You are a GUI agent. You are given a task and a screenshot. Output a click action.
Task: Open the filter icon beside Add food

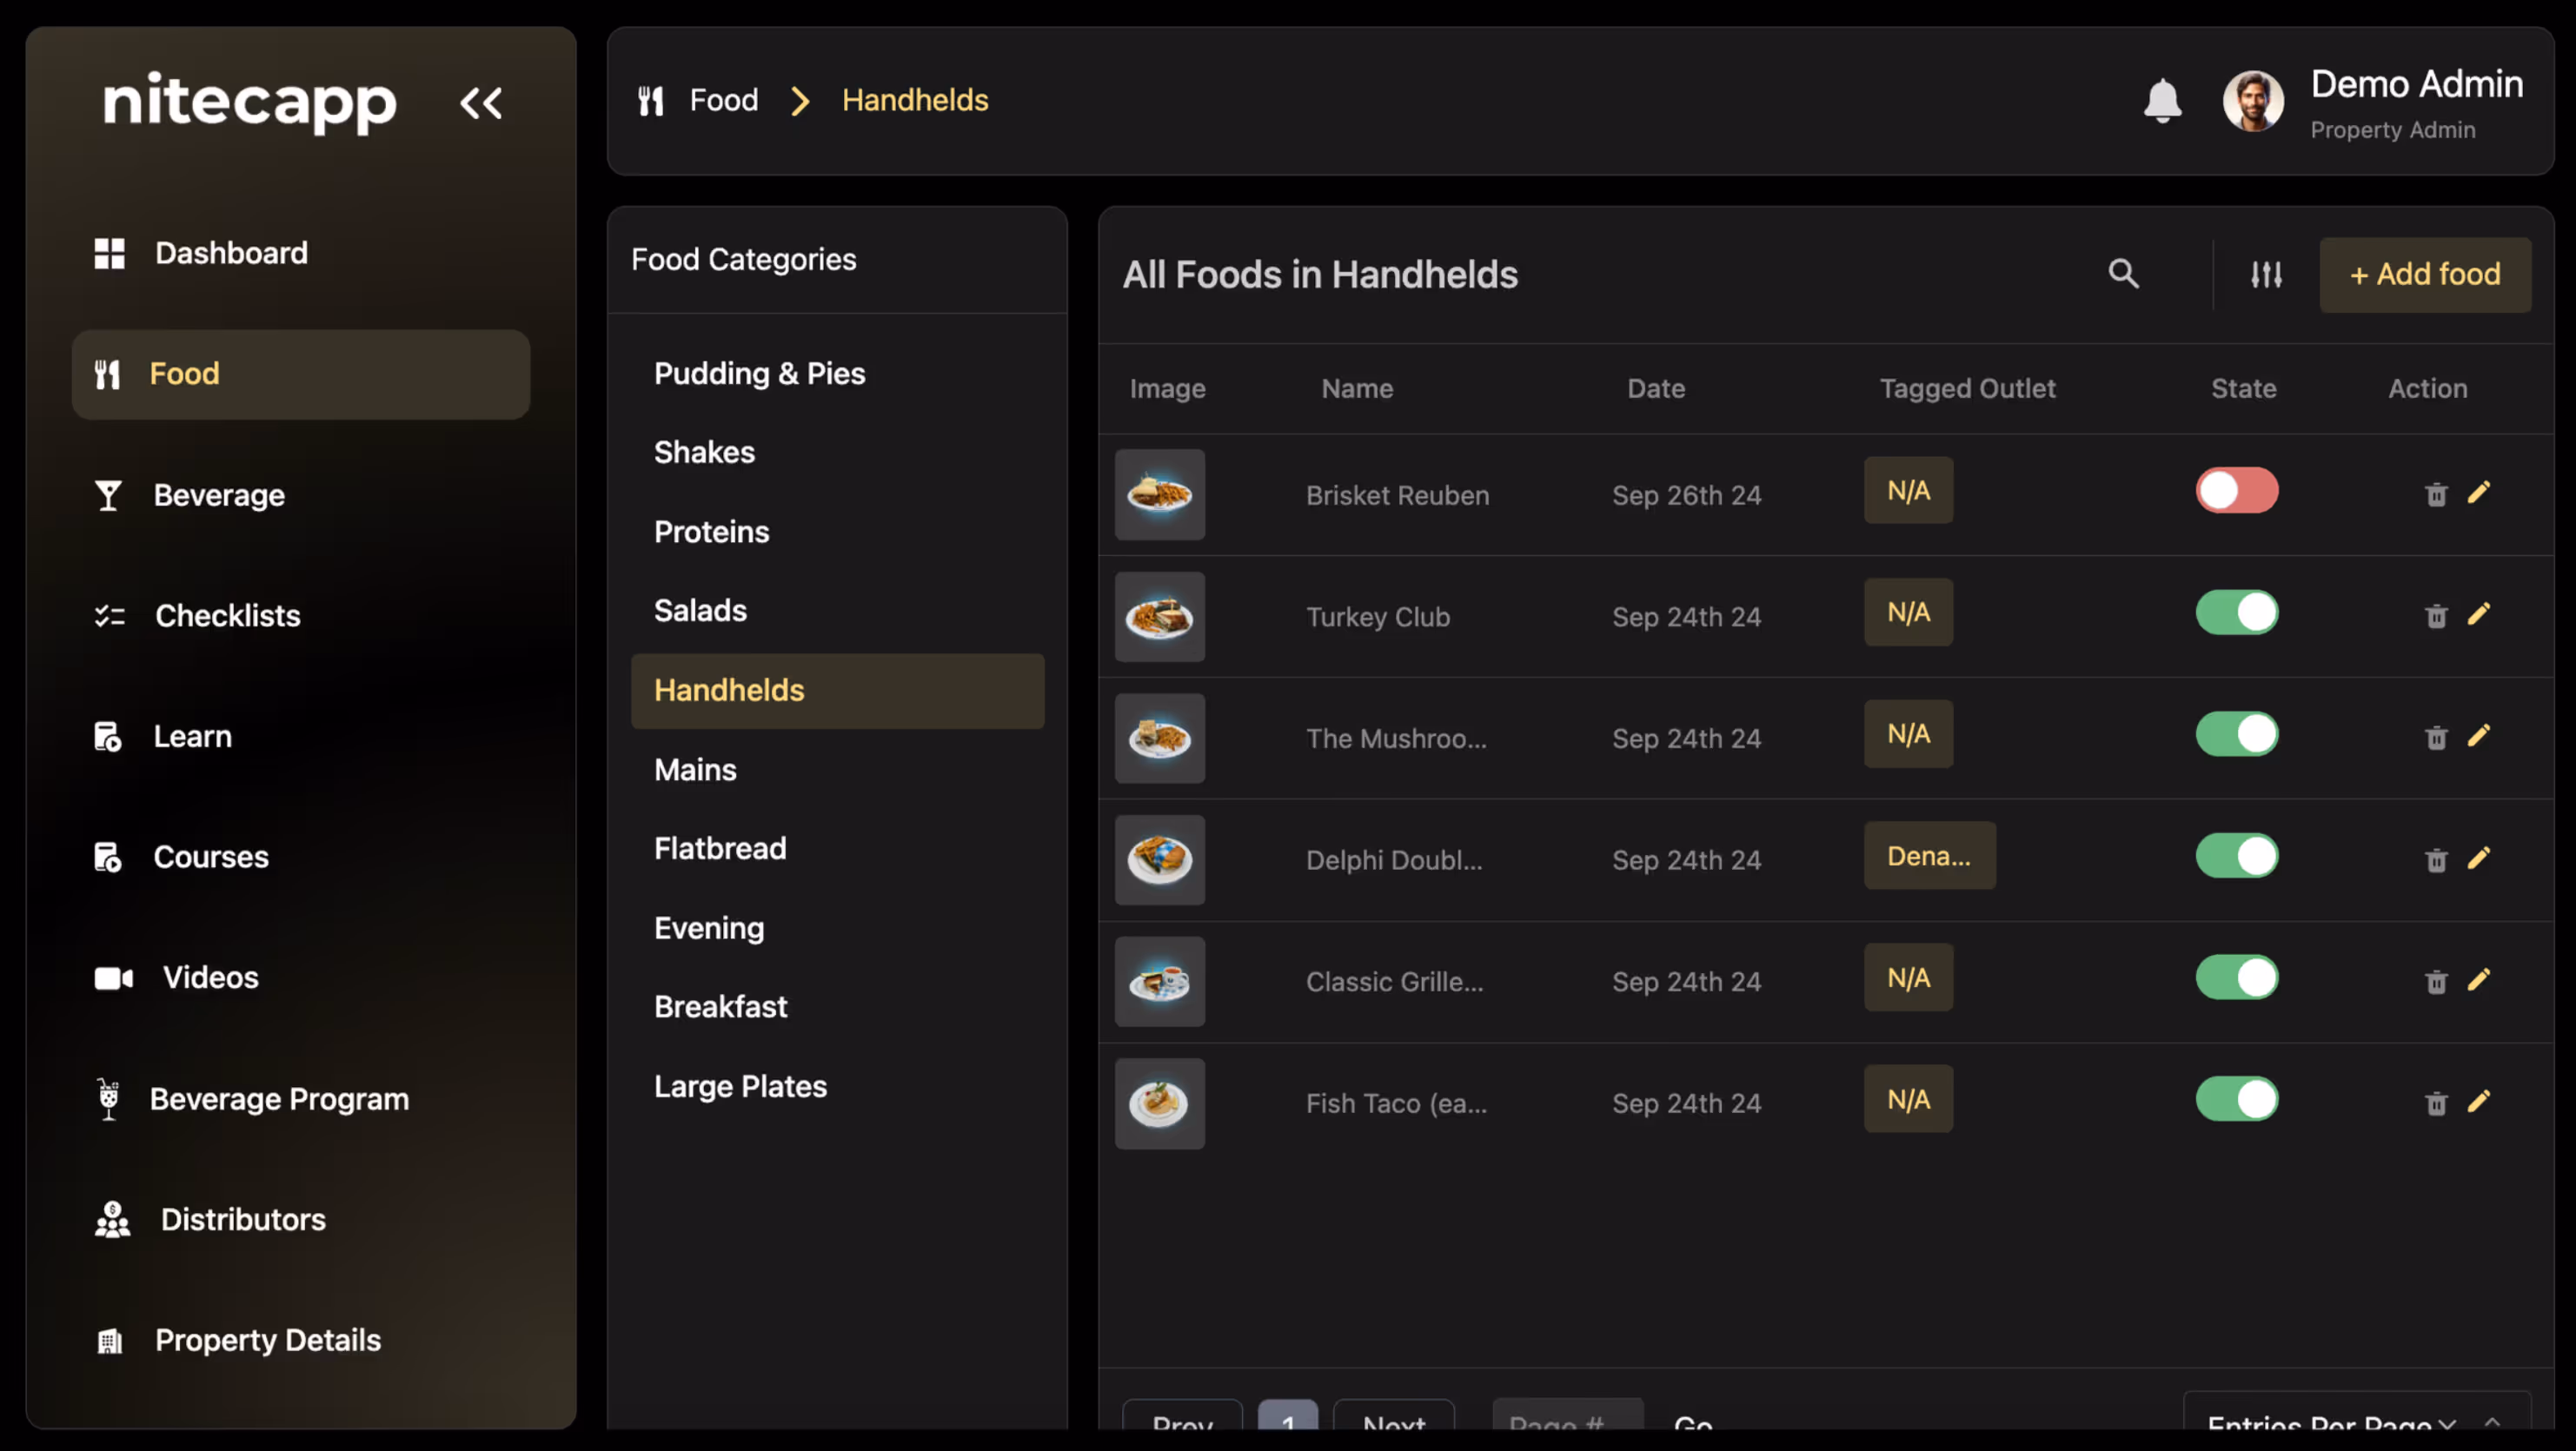point(2266,274)
